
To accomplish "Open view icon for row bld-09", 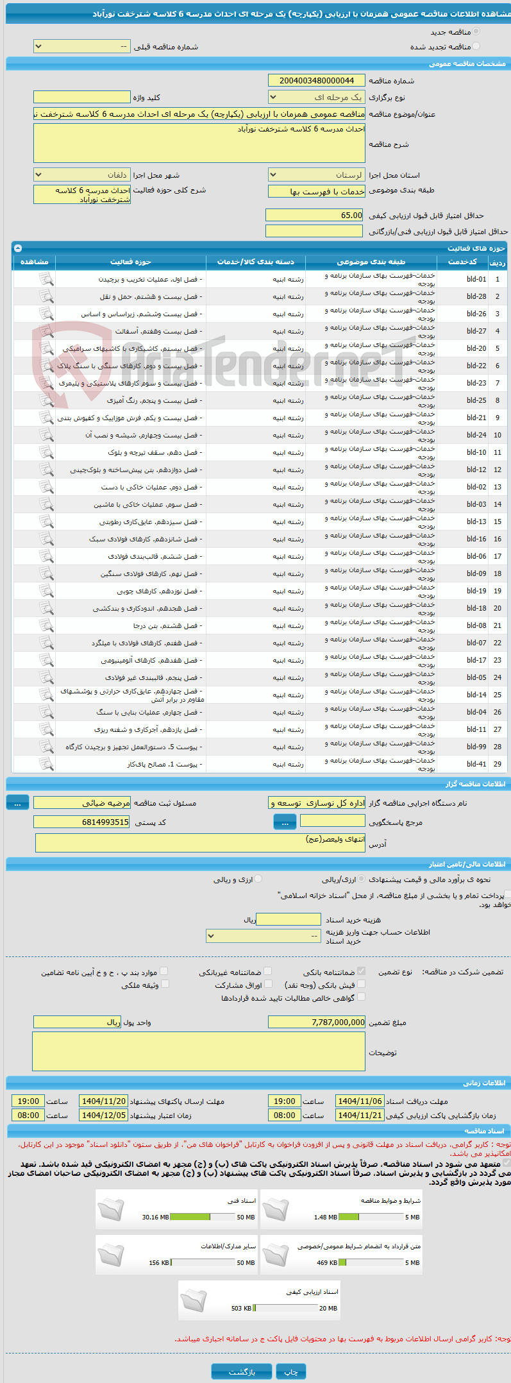I will click(46, 573).
